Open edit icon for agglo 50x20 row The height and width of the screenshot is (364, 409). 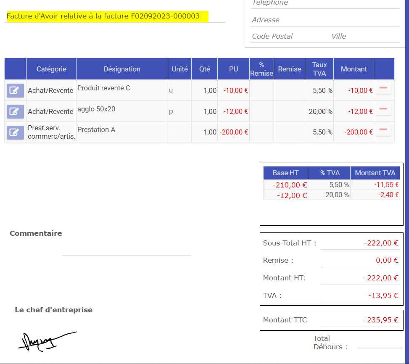[x=15, y=111]
